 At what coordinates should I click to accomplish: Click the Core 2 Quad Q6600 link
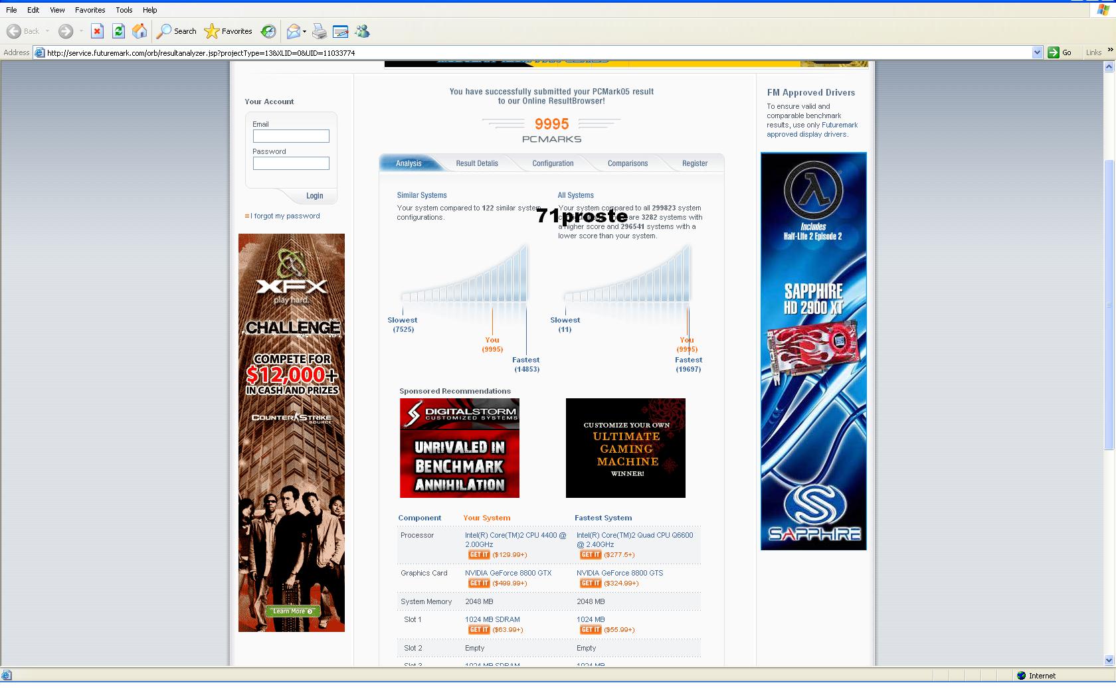coord(634,540)
